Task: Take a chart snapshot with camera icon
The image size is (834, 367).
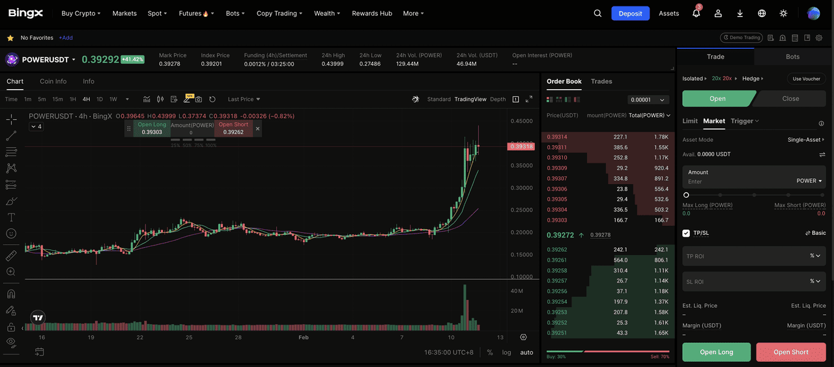Action: 199,100
